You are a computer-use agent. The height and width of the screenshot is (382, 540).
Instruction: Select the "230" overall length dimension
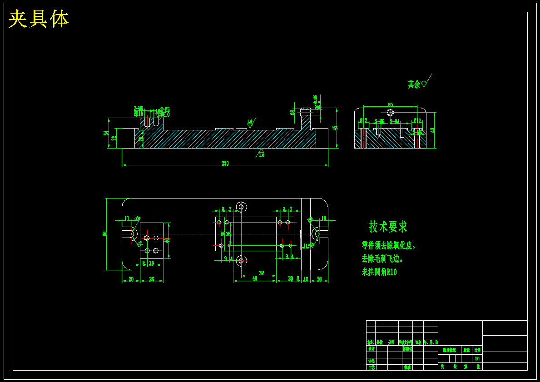225,164
